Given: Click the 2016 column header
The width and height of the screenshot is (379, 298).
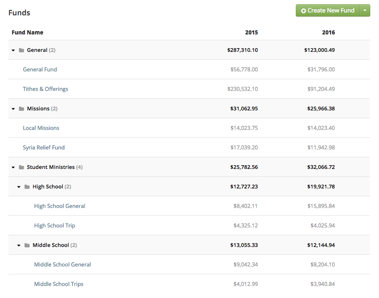Looking at the screenshot, I should click(x=328, y=32).
